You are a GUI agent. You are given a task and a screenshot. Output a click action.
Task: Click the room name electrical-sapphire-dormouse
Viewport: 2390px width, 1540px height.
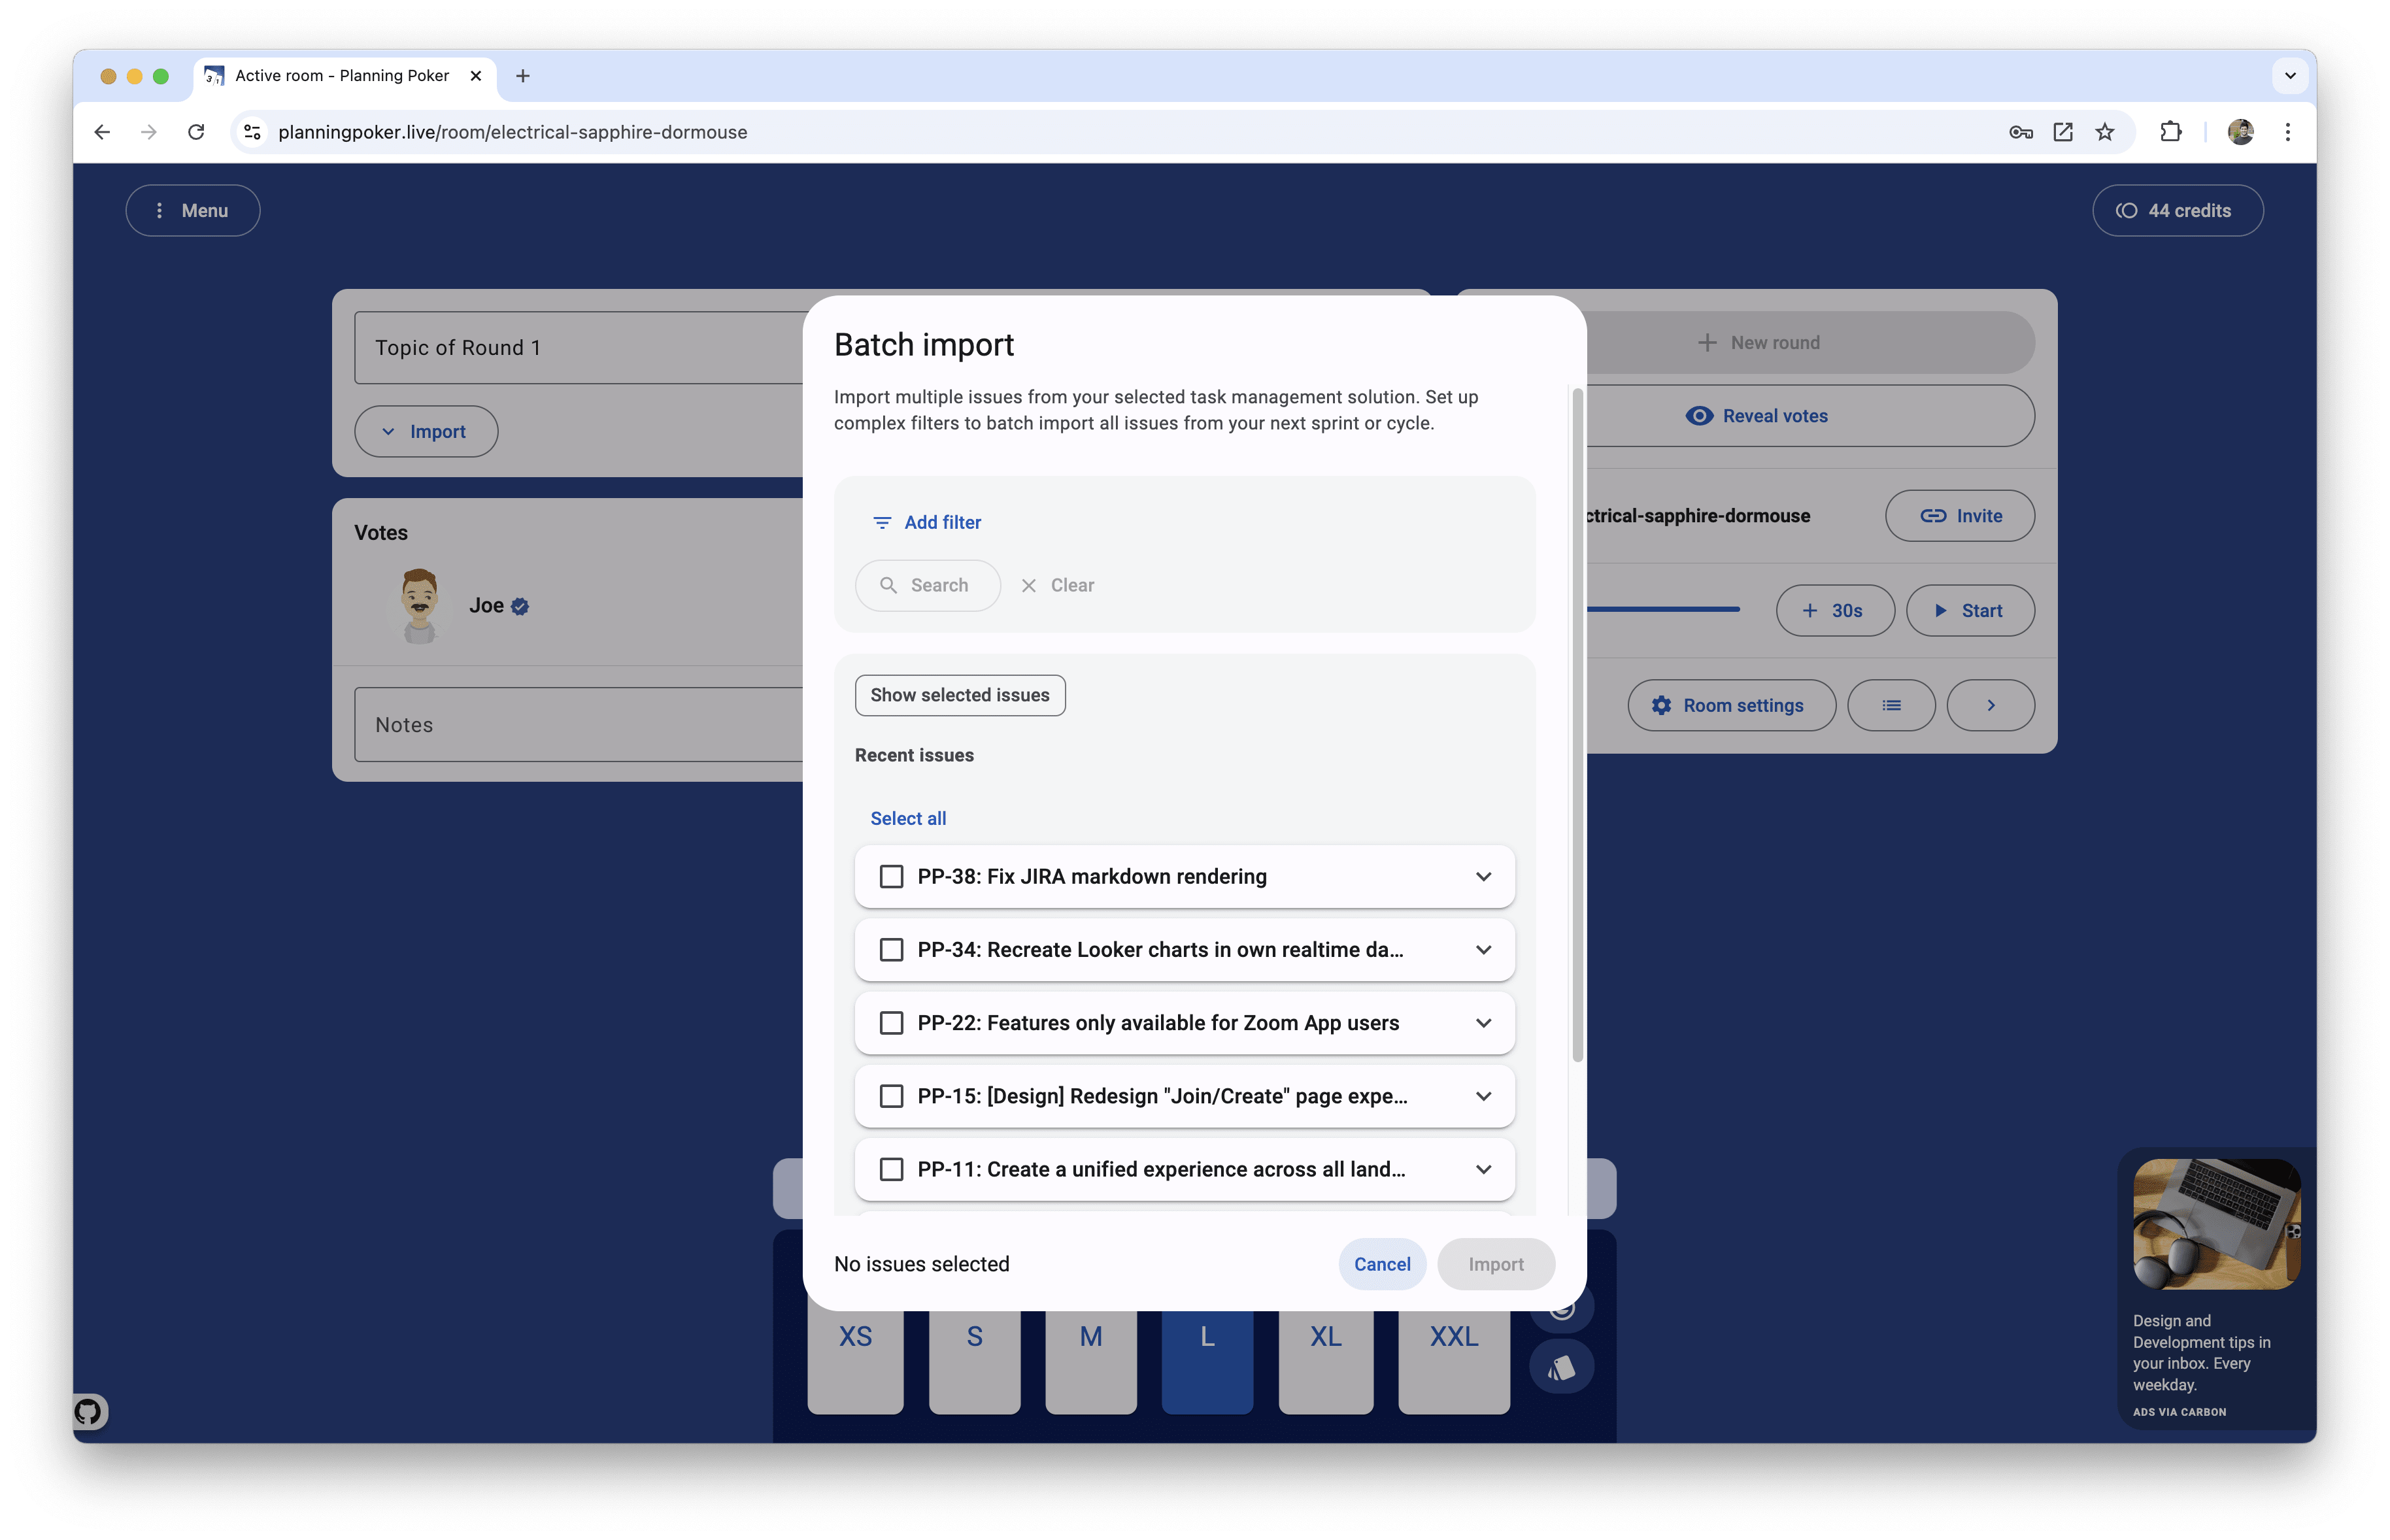pos(1698,516)
